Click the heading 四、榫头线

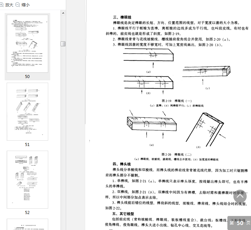point(122,164)
